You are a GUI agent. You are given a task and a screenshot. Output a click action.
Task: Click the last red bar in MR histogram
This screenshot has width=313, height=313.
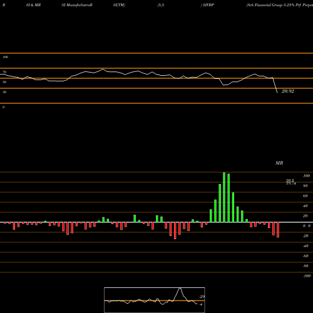pos(278,230)
